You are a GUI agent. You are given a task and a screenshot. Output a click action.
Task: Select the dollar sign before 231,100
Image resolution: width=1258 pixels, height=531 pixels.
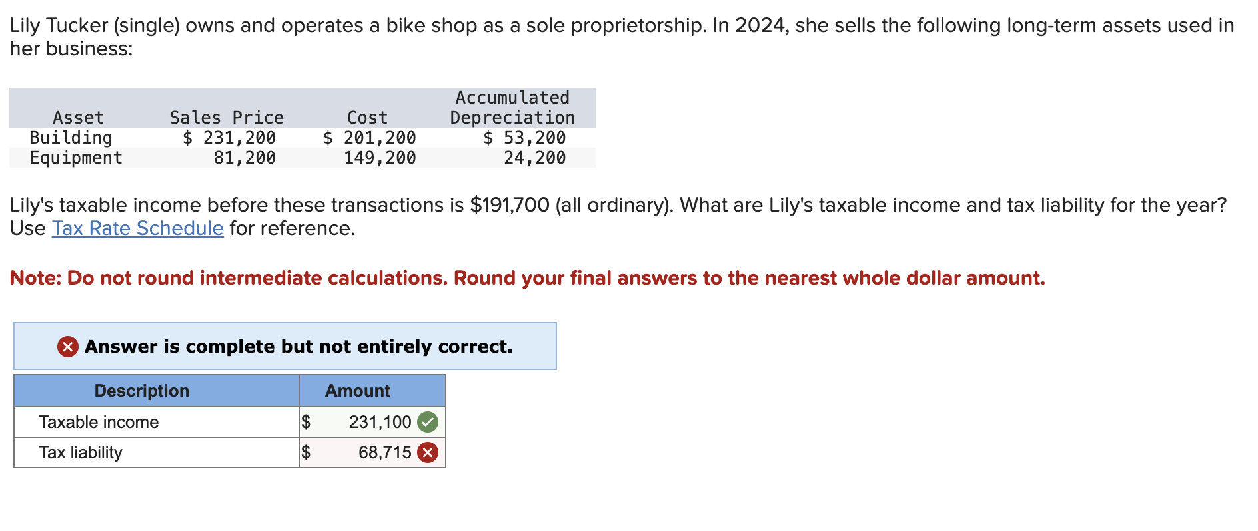[x=307, y=421]
